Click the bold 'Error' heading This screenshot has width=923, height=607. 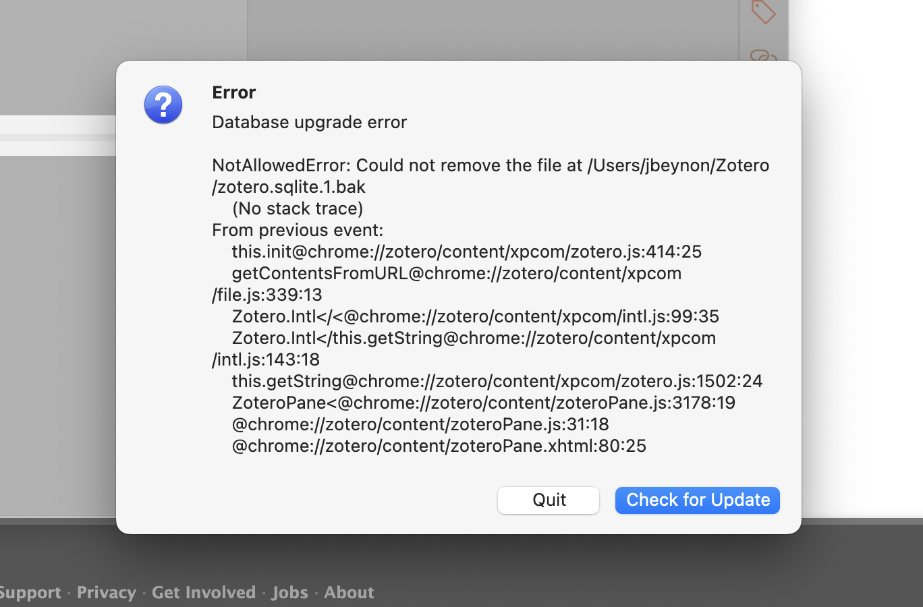234,92
